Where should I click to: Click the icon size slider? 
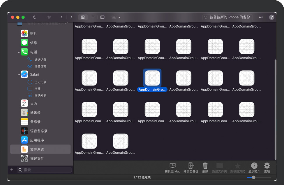[254, 177]
